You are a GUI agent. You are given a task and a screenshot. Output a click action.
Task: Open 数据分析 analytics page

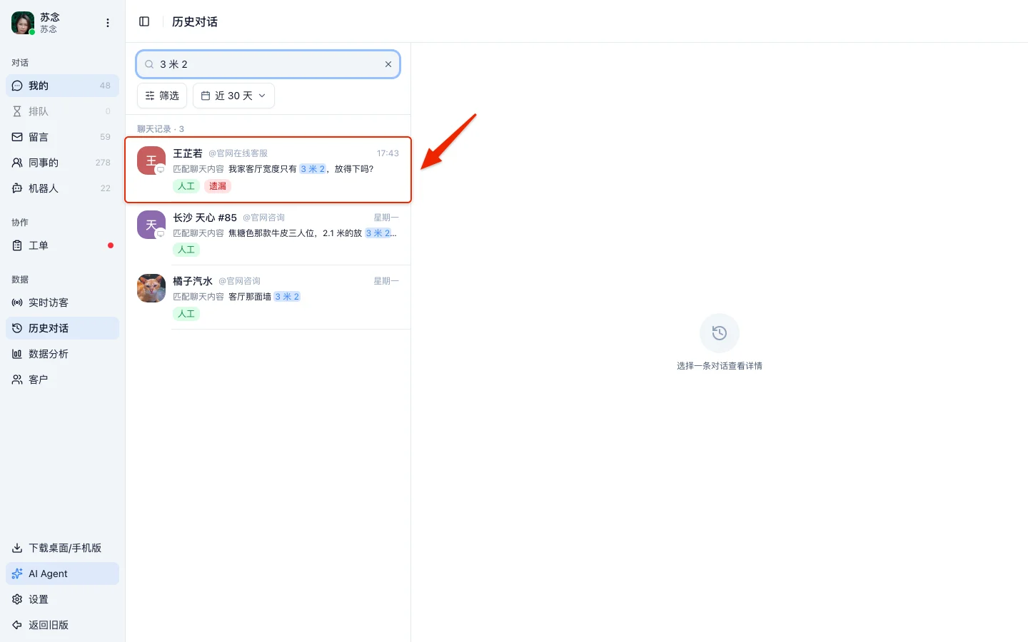[x=62, y=354]
